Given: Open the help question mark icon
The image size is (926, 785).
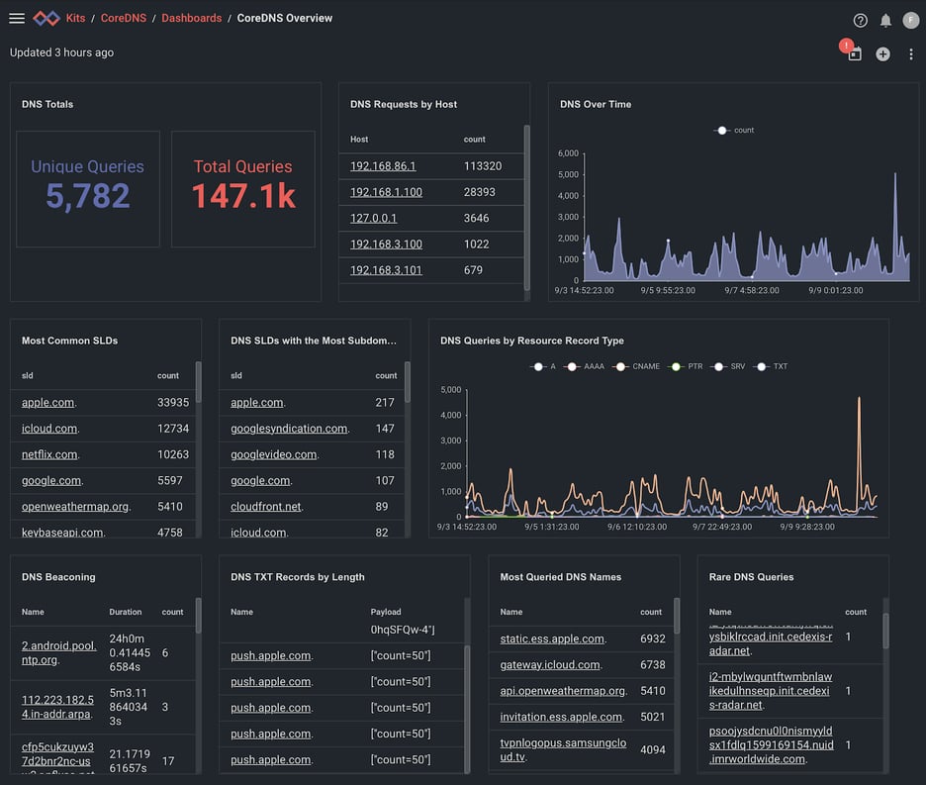Looking at the screenshot, I should coord(860,20).
